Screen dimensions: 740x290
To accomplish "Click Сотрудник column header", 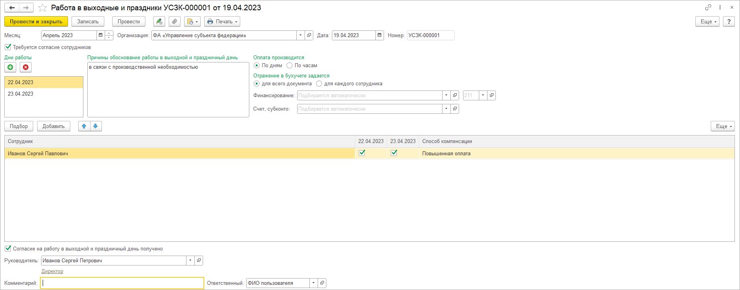I will pos(180,141).
